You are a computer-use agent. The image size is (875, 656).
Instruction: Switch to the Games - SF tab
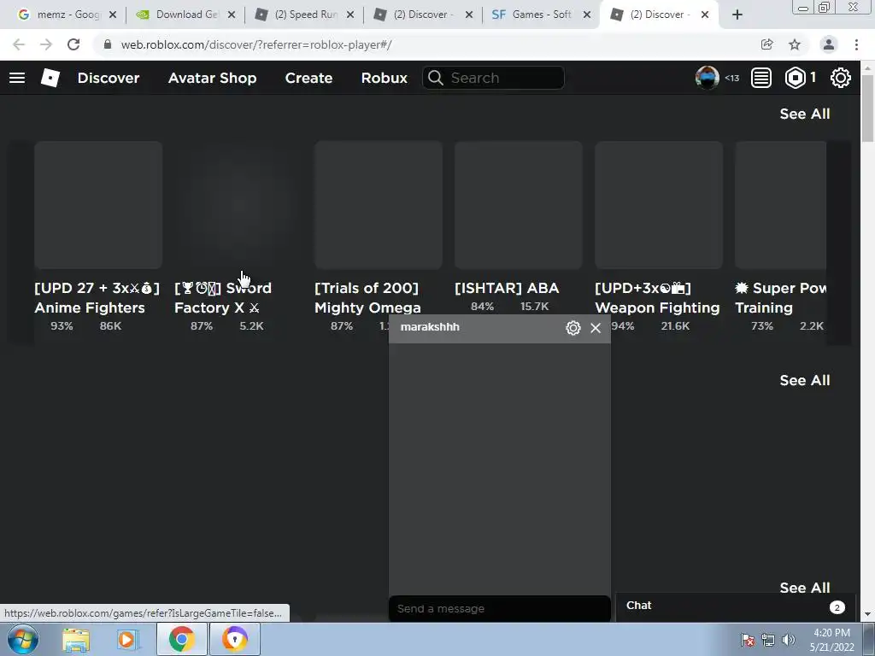click(540, 15)
